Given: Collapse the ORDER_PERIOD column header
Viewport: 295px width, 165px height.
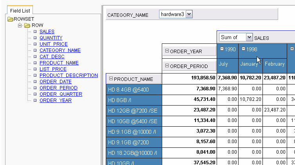Looking at the screenshot, I should click(x=167, y=66).
